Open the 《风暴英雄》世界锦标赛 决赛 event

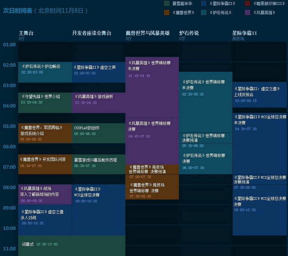152,141
